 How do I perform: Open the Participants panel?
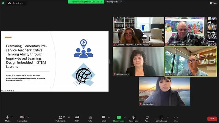coord(60,118)
